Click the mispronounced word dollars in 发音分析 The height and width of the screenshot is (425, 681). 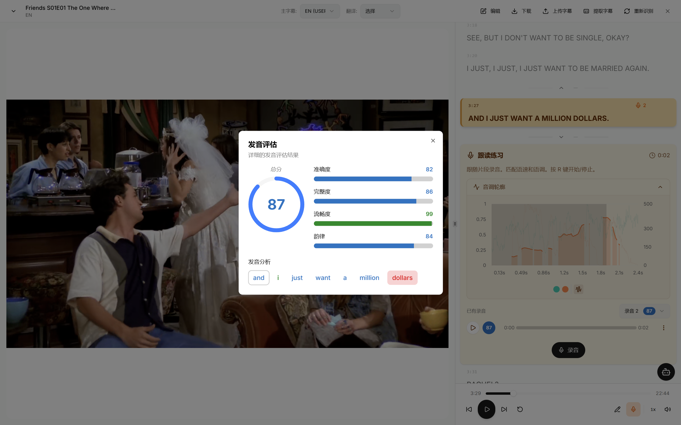(x=402, y=277)
